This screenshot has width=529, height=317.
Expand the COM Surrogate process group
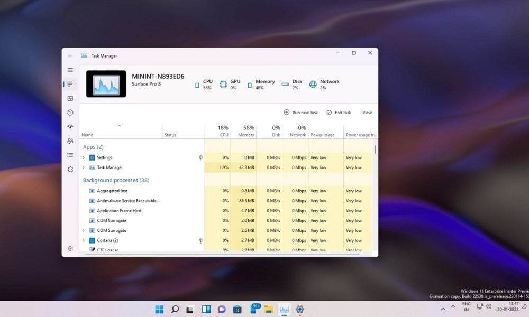pyautogui.click(x=83, y=230)
